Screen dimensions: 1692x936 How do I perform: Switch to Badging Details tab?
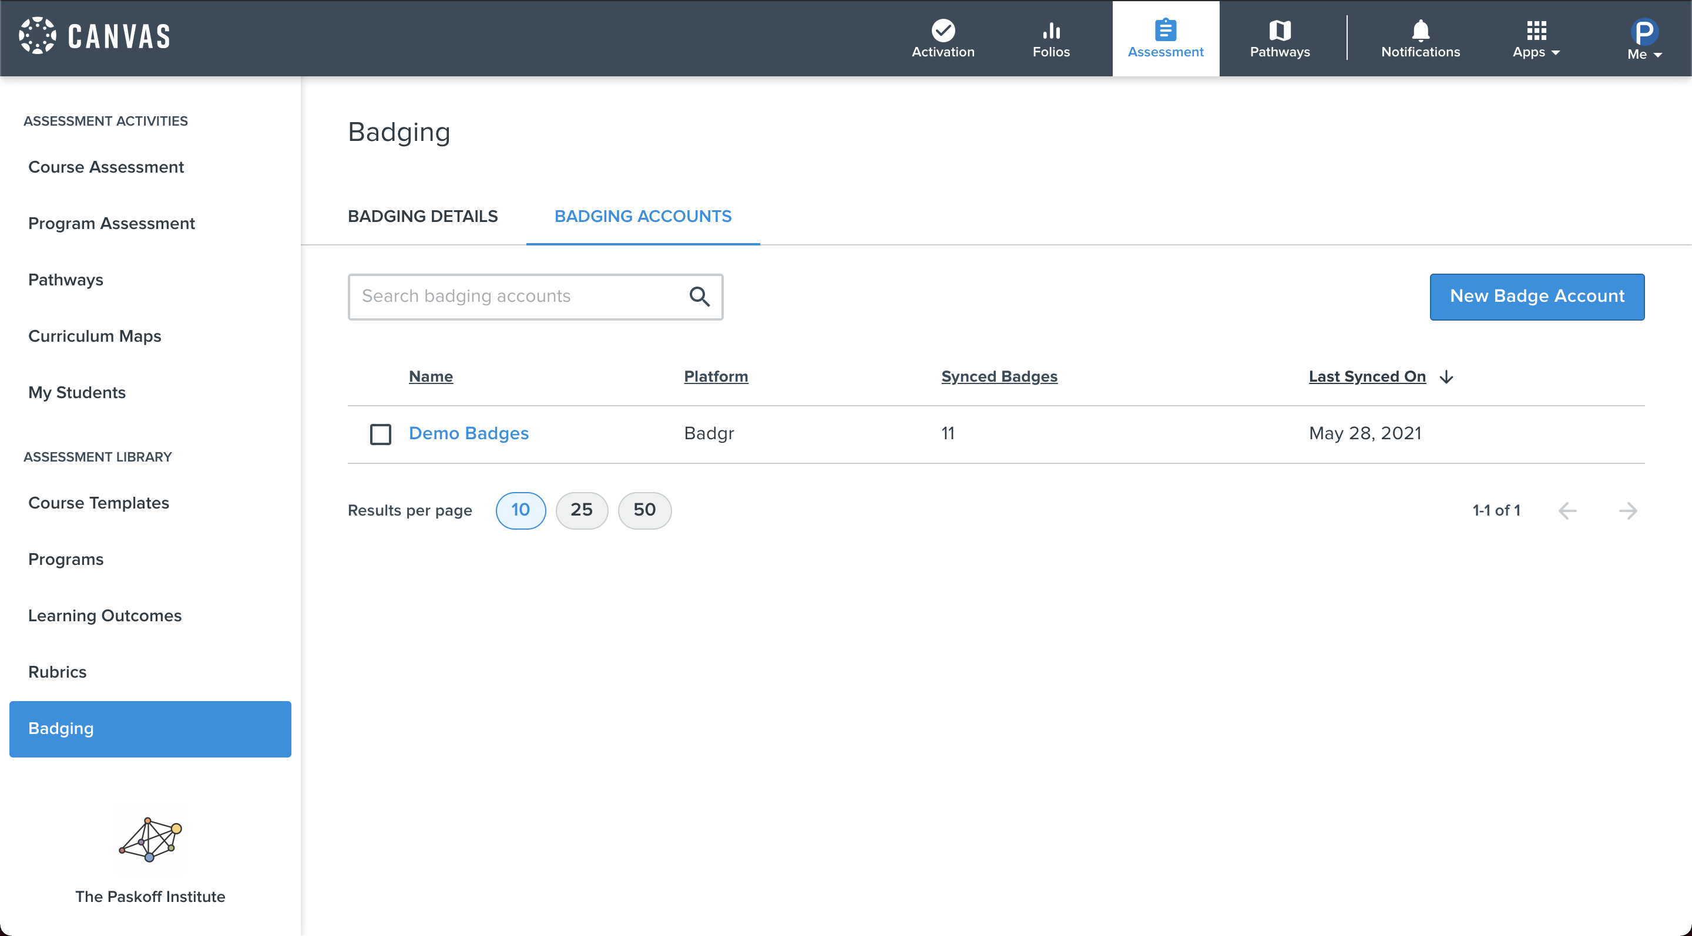(422, 216)
